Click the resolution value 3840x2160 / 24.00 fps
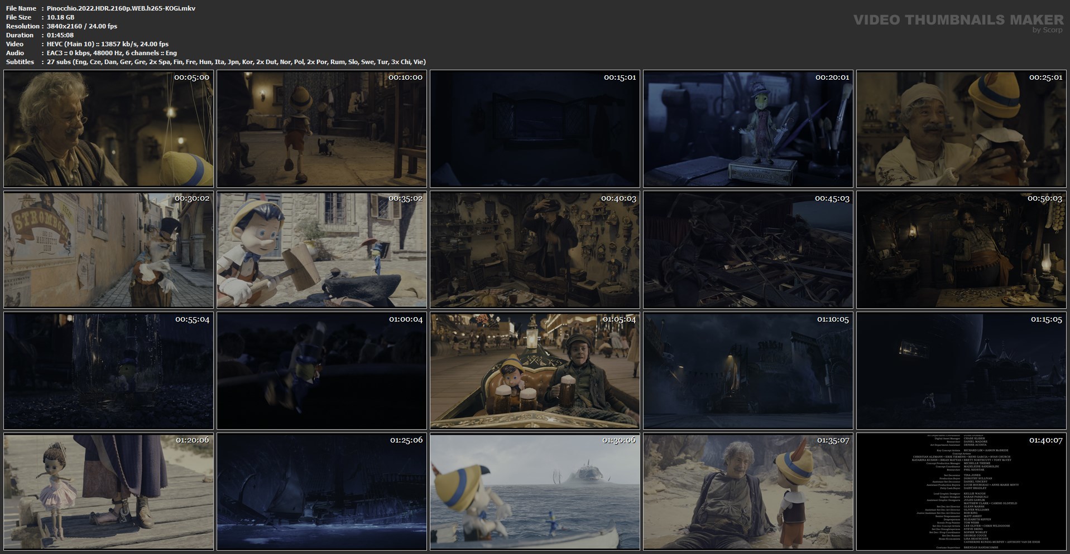Image resolution: width=1070 pixels, height=554 pixels. pyautogui.click(x=82, y=26)
